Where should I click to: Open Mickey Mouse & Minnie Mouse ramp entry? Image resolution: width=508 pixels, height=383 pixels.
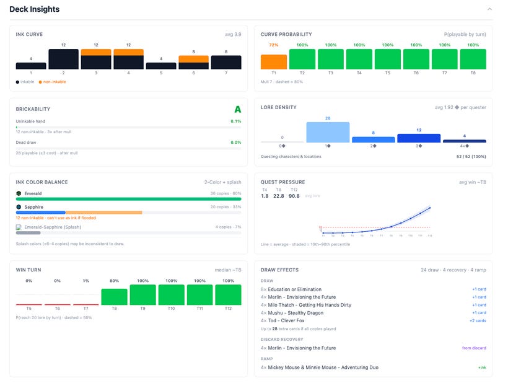pos(323,368)
